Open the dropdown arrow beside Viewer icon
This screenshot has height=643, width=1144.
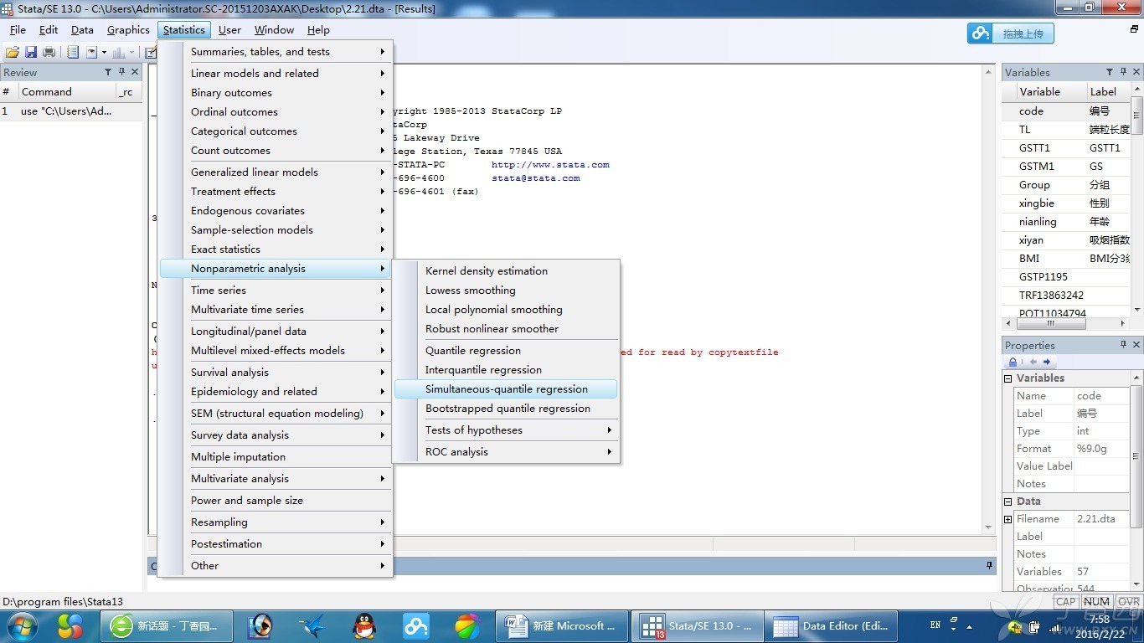[x=103, y=52]
